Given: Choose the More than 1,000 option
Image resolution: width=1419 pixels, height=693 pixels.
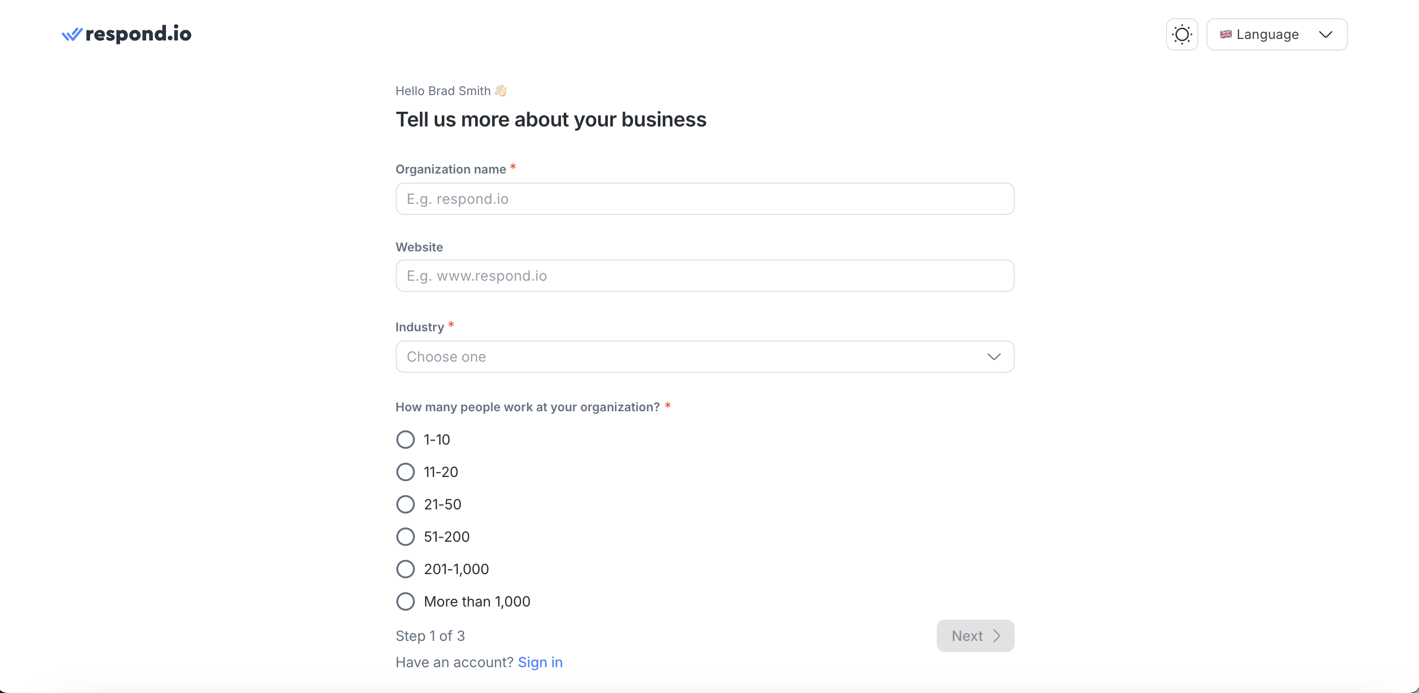Looking at the screenshot, I should pos(405,601).
